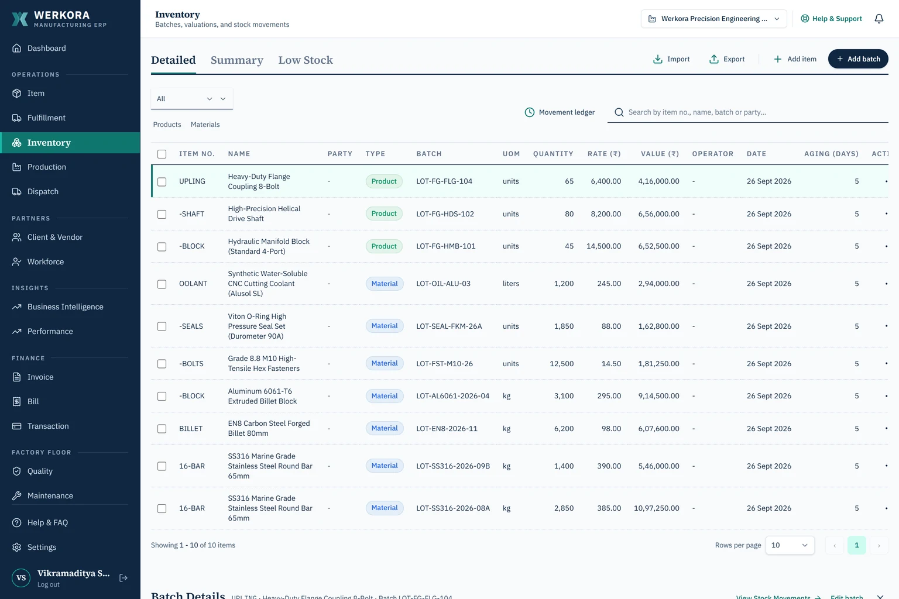Screen dimensions: 899x599
Task: Switch to the Summary tab
Action: (237, 60)
